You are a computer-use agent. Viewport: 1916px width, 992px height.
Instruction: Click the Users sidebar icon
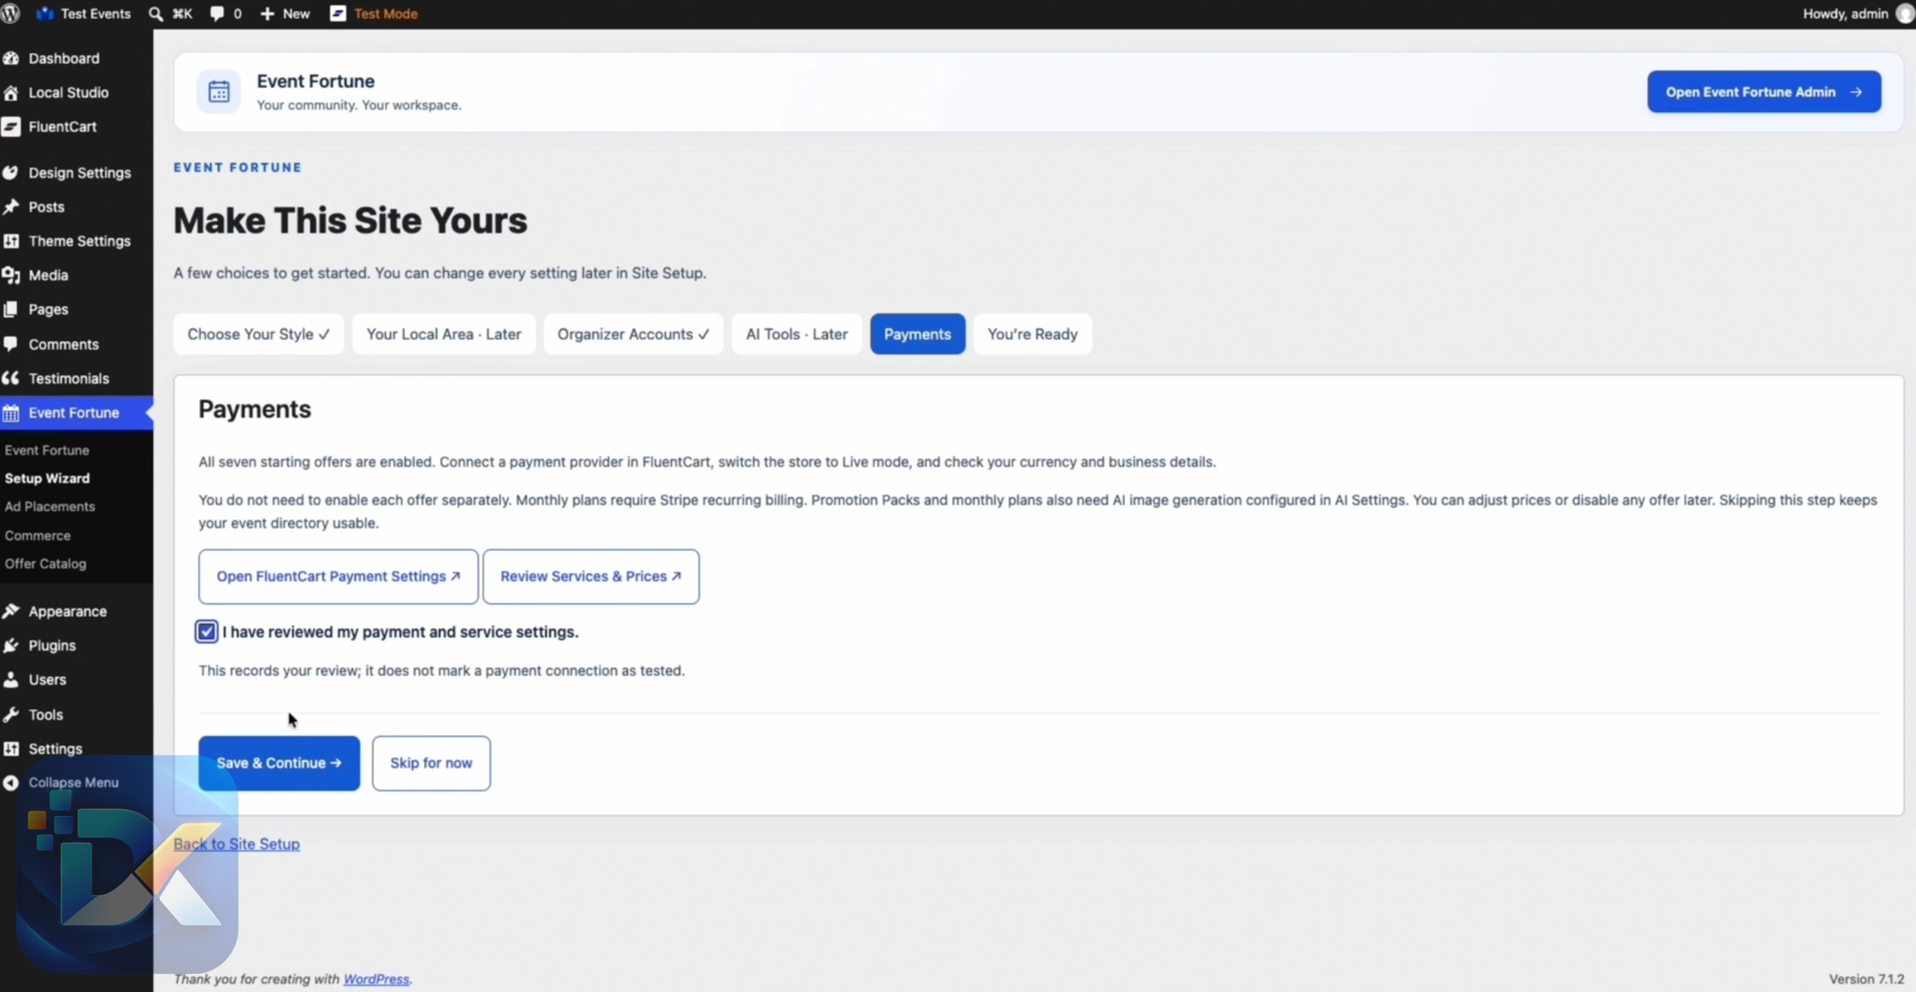(11, 680)
